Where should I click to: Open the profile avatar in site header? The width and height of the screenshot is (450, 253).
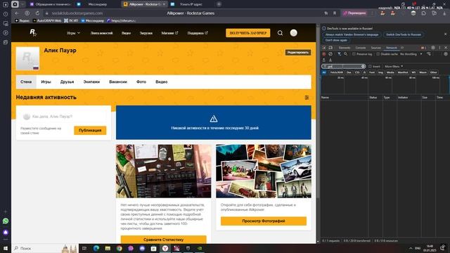pos(293,33)
